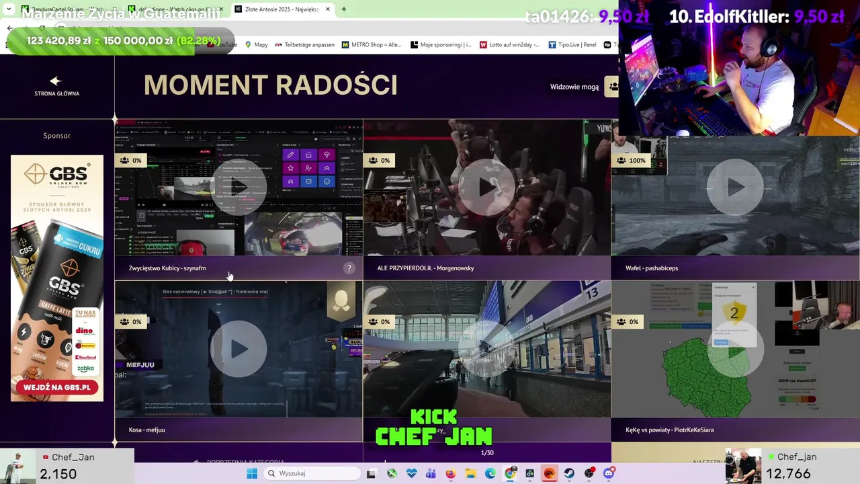Close the Złote Antosie 2025 tab
The image size is (860, 484).
pyautogui.click(x=328, y=9)
